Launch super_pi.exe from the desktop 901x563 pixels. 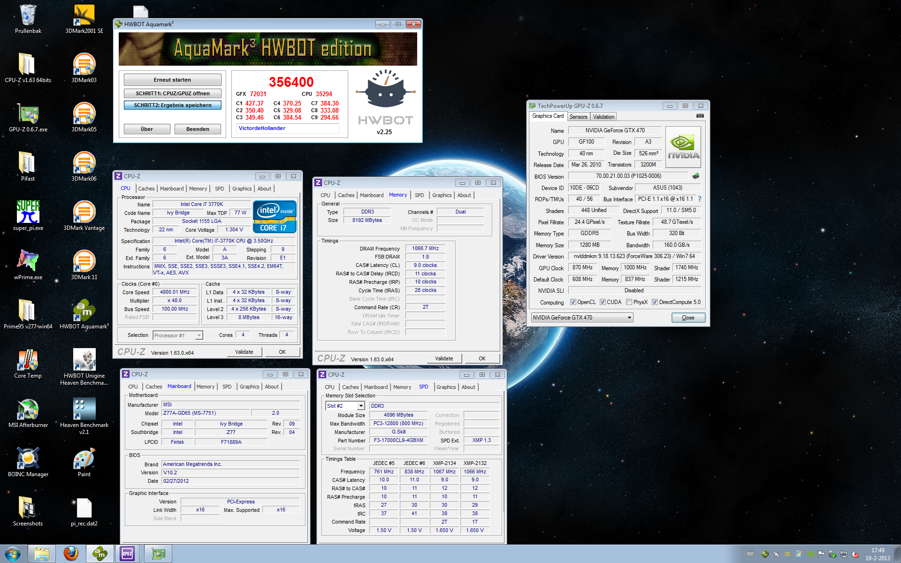click(x=28, y=216)
